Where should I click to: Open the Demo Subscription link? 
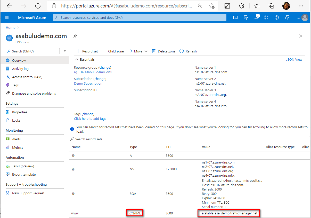coord(88,83)
